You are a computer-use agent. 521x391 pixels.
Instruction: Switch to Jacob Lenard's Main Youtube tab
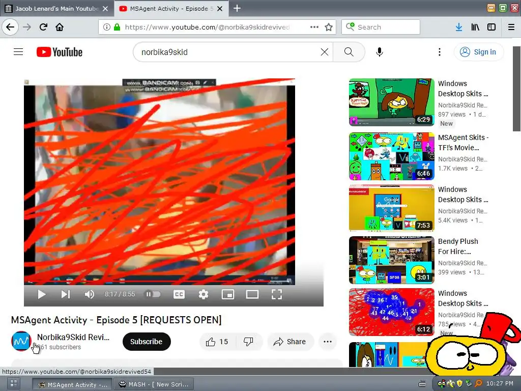[57, 8]
